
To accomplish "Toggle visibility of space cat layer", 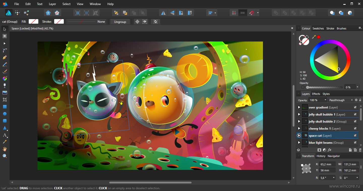I will point(355,135).
